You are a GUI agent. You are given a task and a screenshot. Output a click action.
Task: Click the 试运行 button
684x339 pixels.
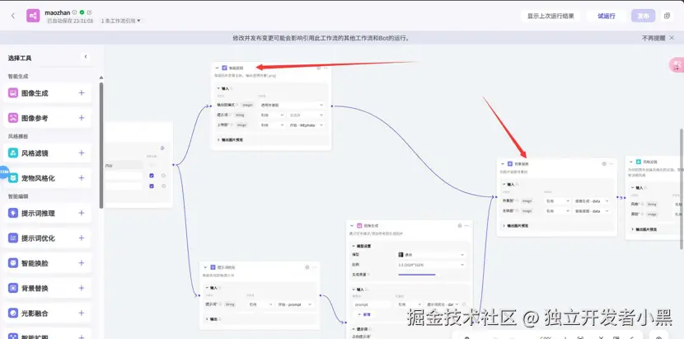[x=607, y=16]
